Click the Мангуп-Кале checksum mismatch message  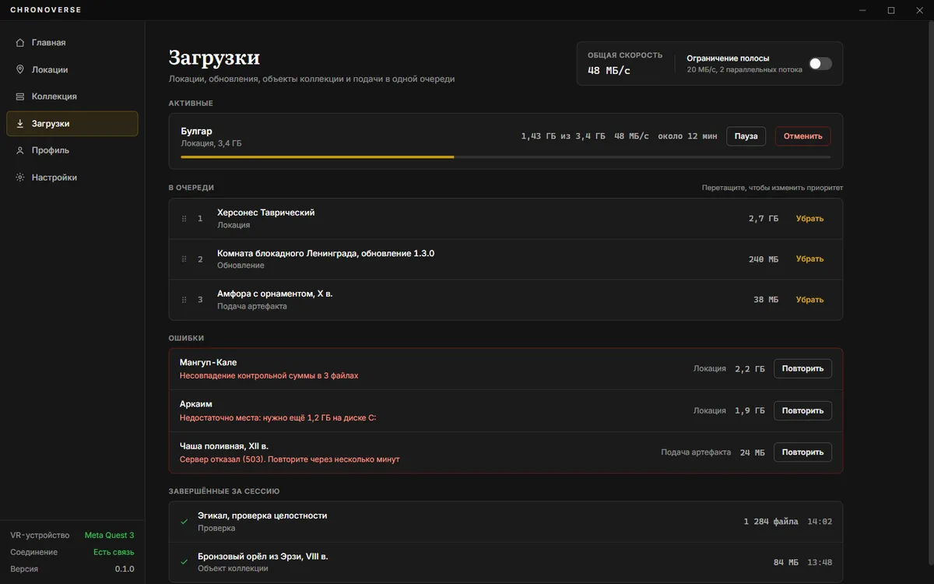[x=269, y=376]
